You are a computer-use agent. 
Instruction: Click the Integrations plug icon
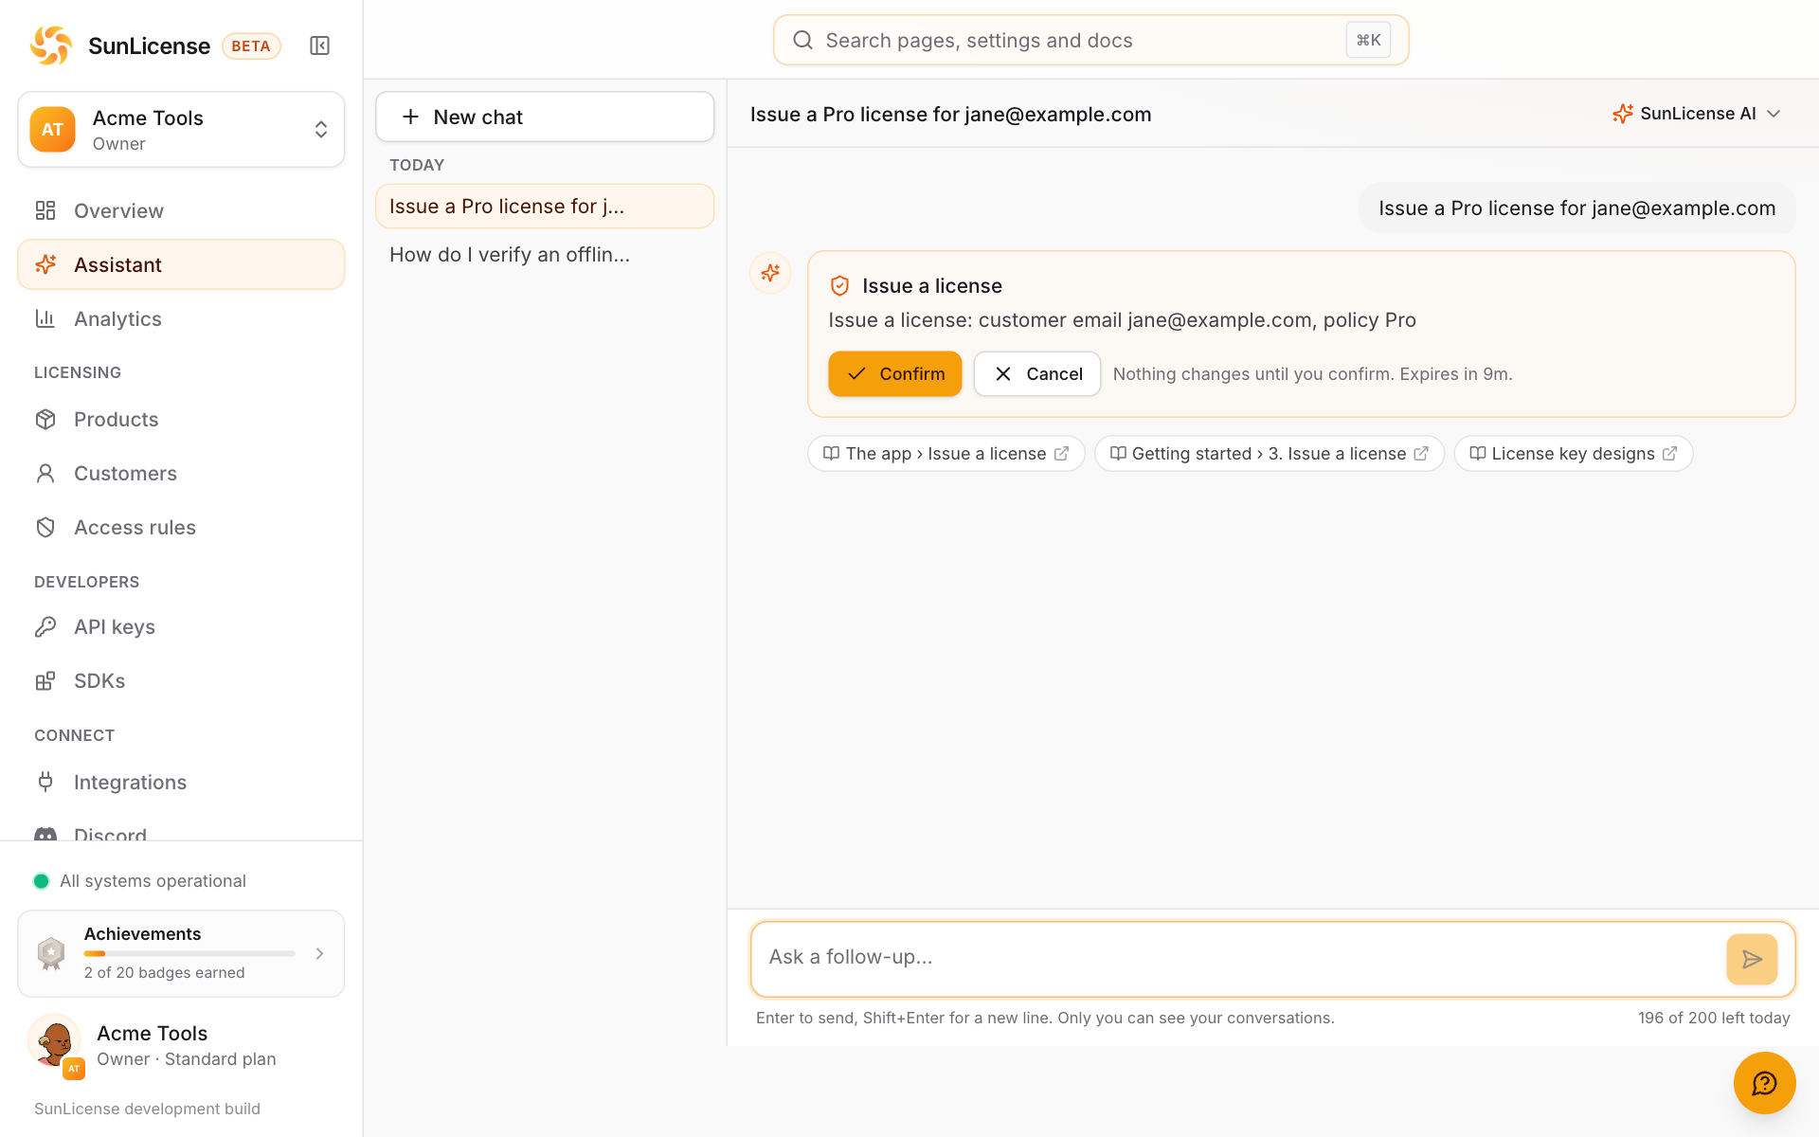tap(45, 782)
